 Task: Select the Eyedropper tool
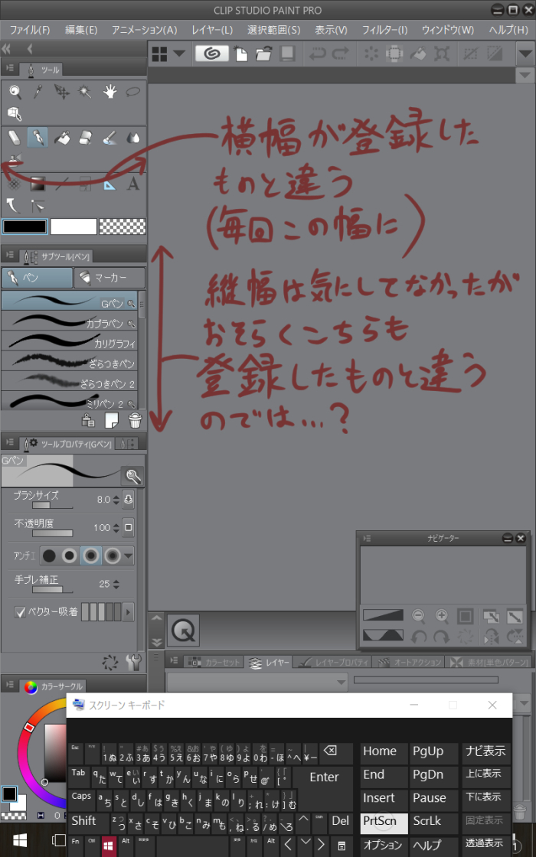[x=38, y=92]
